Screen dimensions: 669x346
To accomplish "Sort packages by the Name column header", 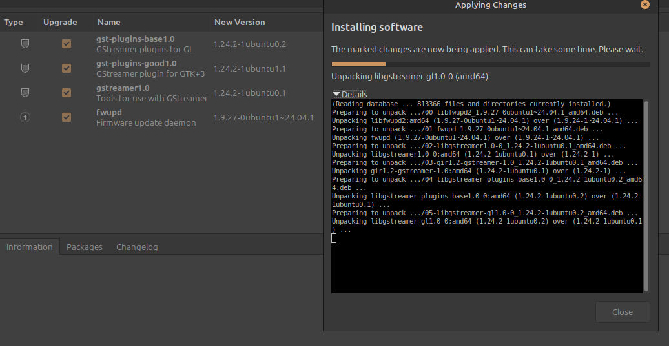I will [x=109, y=23].
